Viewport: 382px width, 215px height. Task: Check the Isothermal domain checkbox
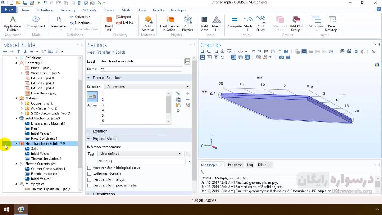89,173
